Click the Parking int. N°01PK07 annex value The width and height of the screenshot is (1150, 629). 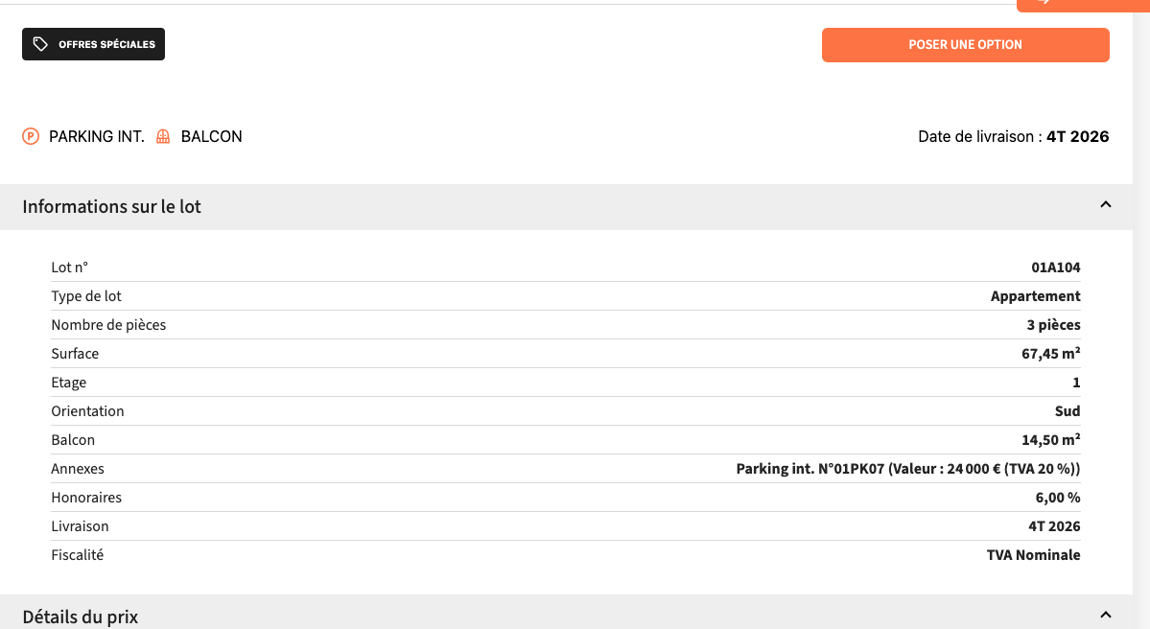(x=908, y=469)
